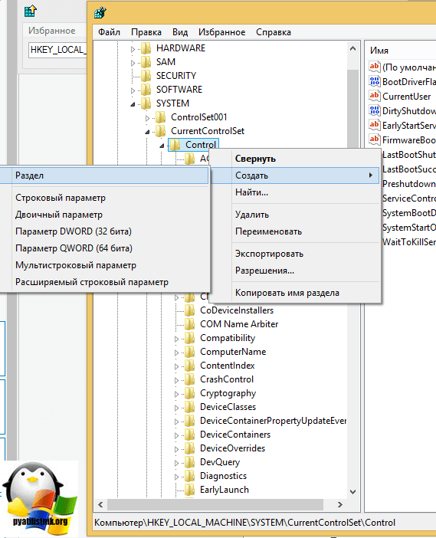Click the binary icon next to BootDriverFlags

pos(374,81)
